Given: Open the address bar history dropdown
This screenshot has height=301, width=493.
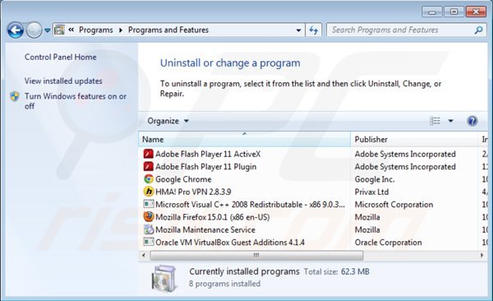Looking at the screenshot, I should (x=298, y=30).
